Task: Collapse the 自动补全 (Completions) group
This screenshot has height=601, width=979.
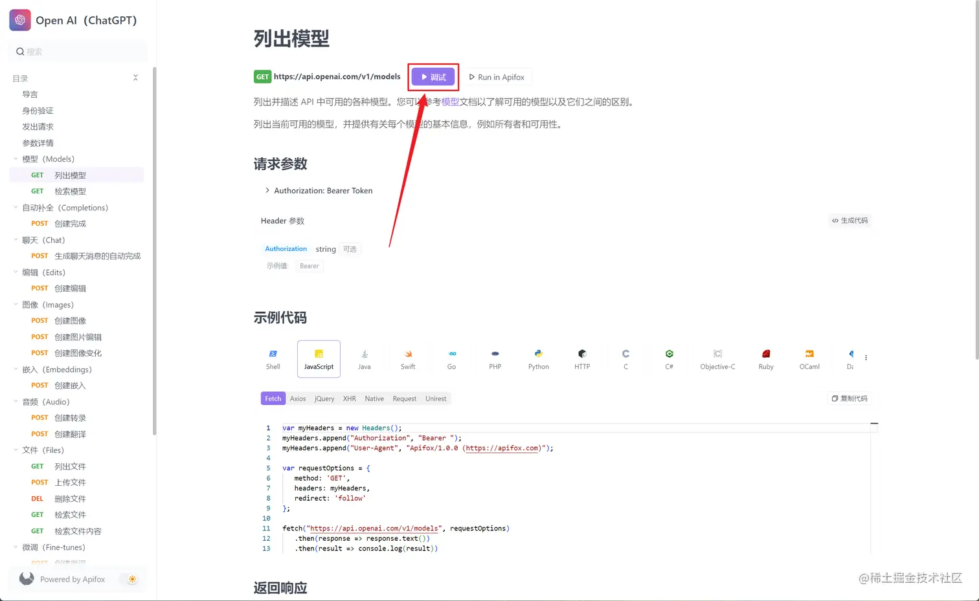Action: [x=16, y=207]
